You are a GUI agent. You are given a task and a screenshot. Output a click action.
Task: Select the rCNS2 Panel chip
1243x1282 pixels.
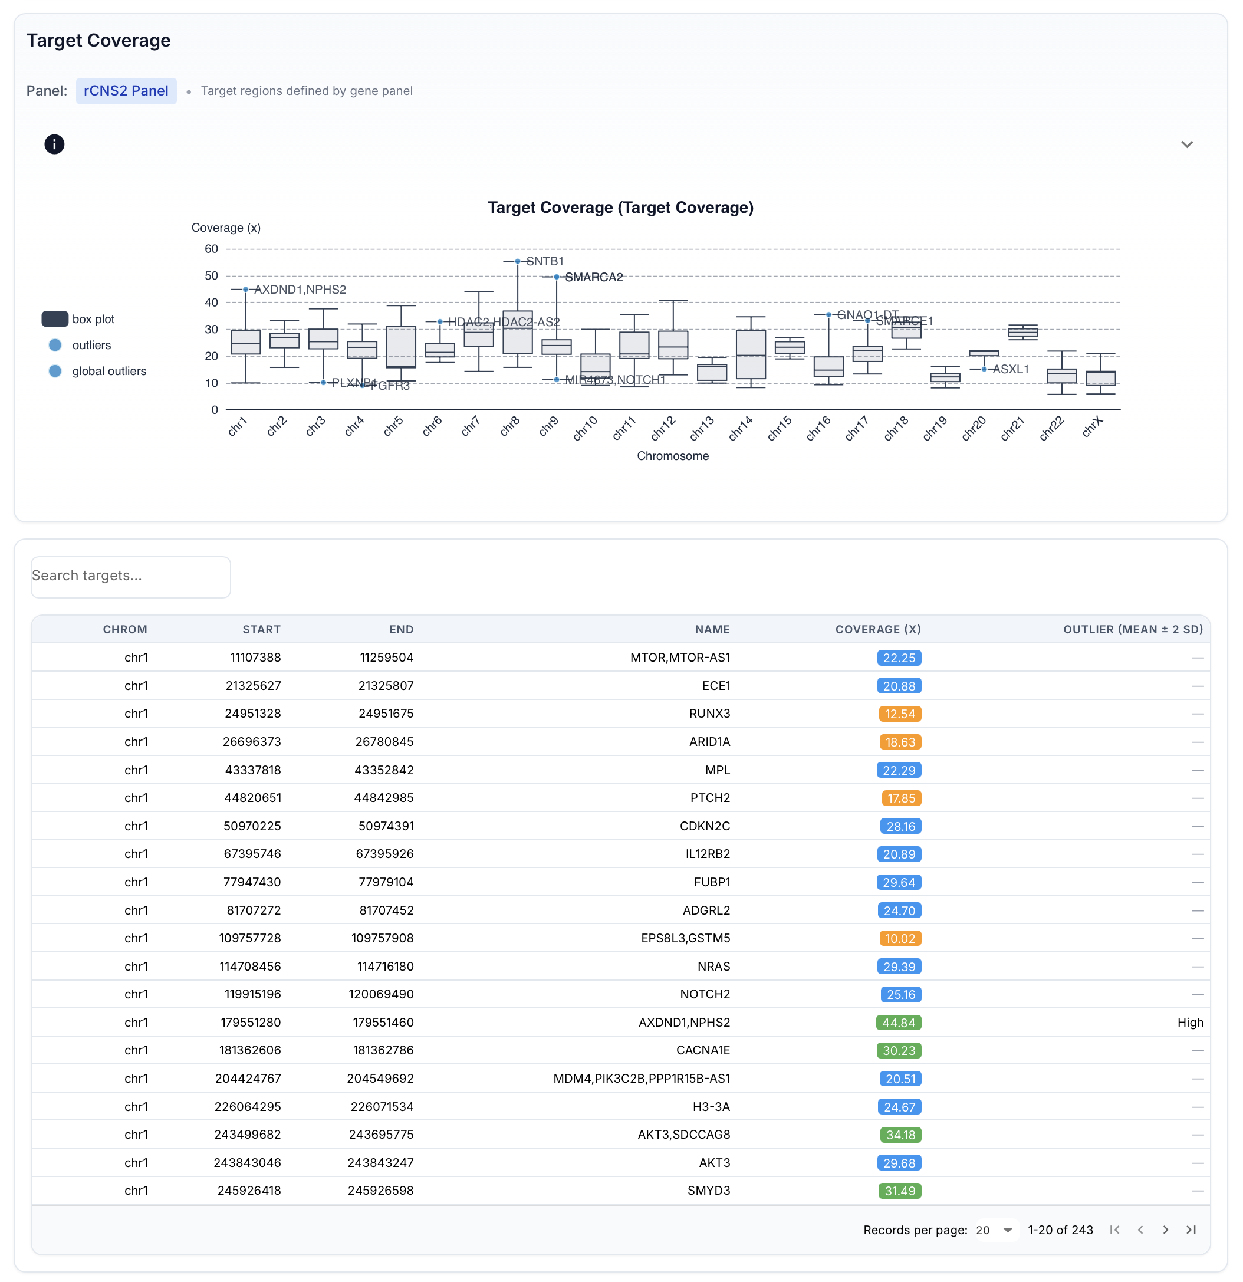[x=126, y=90]
